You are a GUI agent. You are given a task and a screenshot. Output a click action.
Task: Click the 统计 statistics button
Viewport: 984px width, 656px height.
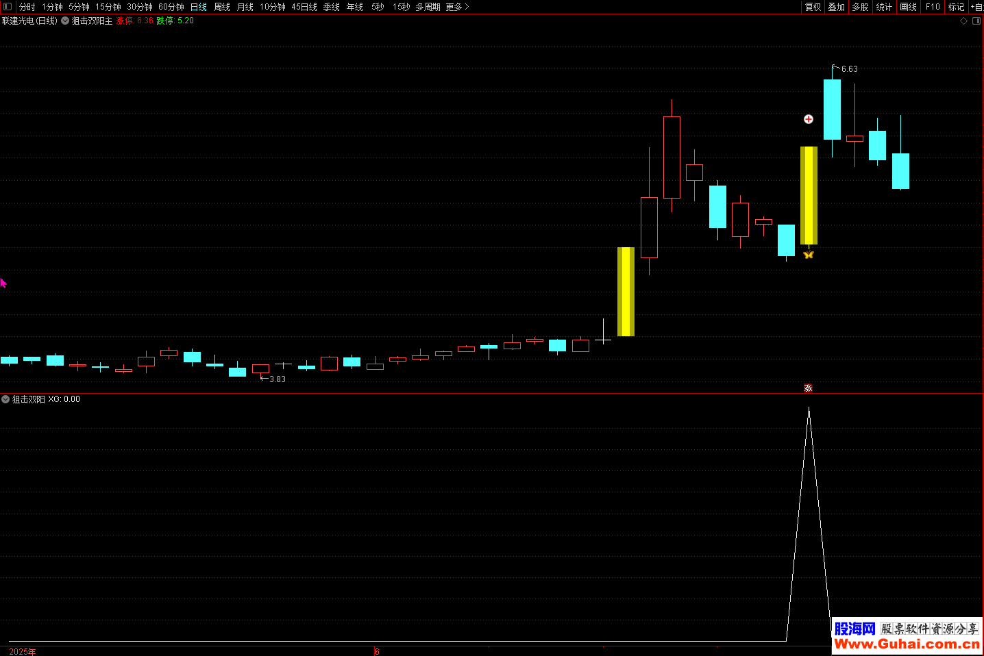885,7
